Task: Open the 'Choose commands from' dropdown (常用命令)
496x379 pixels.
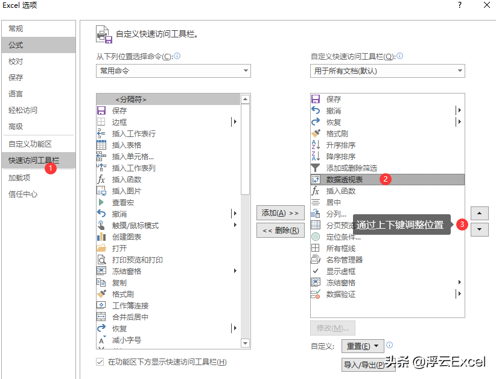Action: click(173, 71)
